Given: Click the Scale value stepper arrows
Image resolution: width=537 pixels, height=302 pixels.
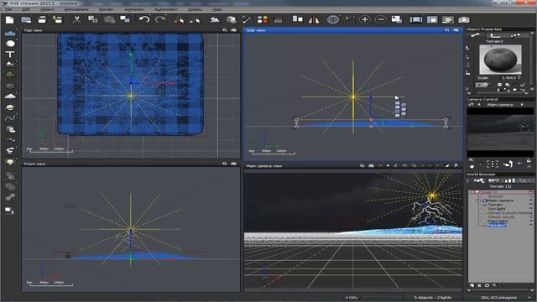Looking at the screenshot, I should 519,78.
